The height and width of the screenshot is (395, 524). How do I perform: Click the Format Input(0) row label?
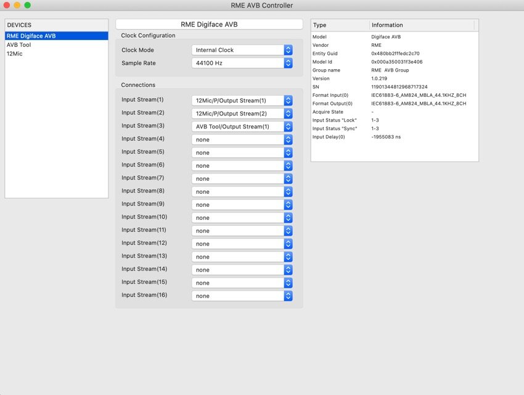coord(330,95)
